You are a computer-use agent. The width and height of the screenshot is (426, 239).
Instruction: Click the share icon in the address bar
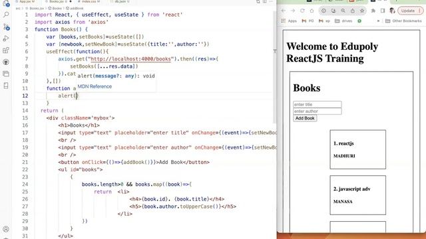coord(352,11)
